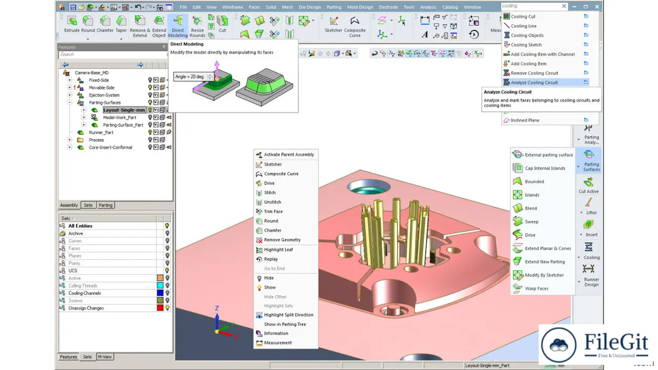Screen dimensions: 658x370
Task: Click the Cooling side toolbar item
Action: click(589, 251)
